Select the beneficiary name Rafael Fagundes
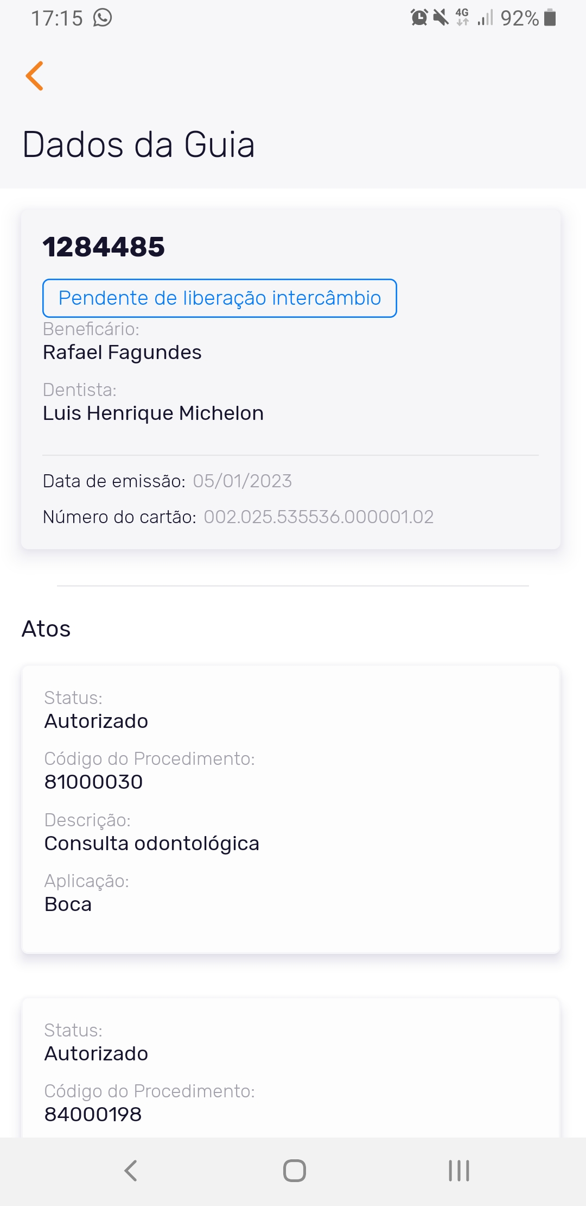586x1206 pixels. coord(122,353)
